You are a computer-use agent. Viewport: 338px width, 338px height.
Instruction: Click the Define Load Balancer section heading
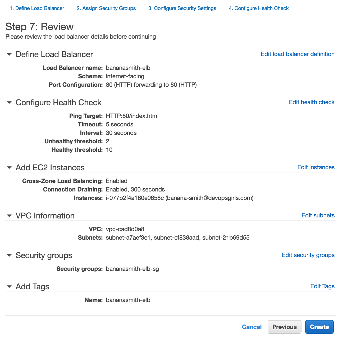point(54,54)
